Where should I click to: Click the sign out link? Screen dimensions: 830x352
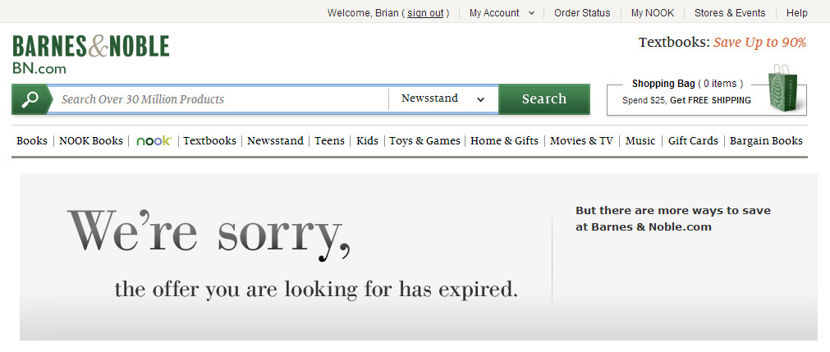point(425,13)
